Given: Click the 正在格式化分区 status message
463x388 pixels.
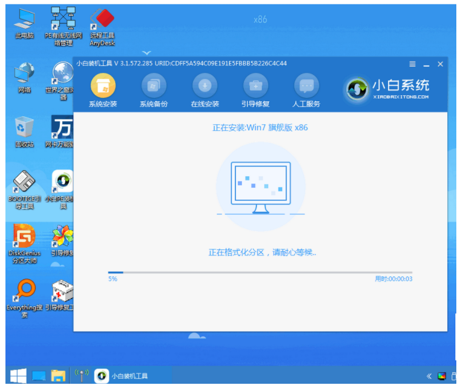Looking at the screenshot, I should click(x=262, y=252).
